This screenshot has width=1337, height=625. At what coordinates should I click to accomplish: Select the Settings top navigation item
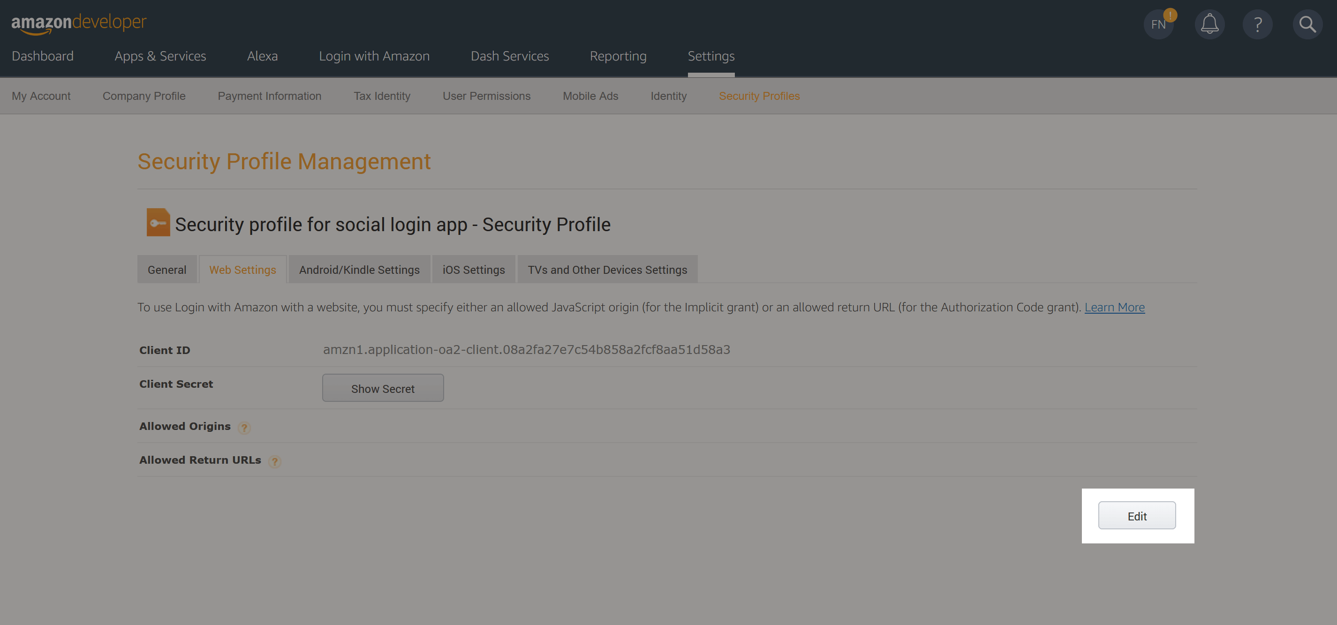711,56
